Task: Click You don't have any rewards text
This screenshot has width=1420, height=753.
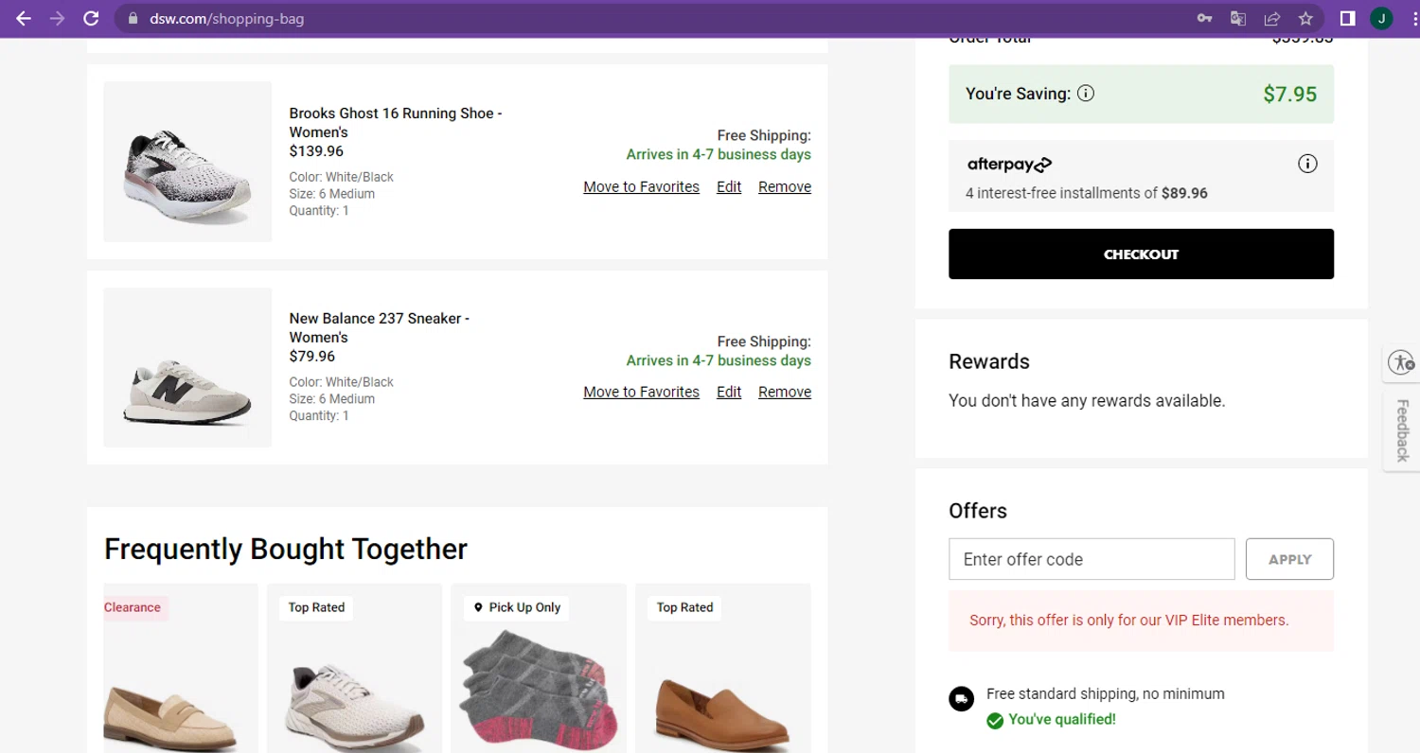Action: [x=1087, y=400]
